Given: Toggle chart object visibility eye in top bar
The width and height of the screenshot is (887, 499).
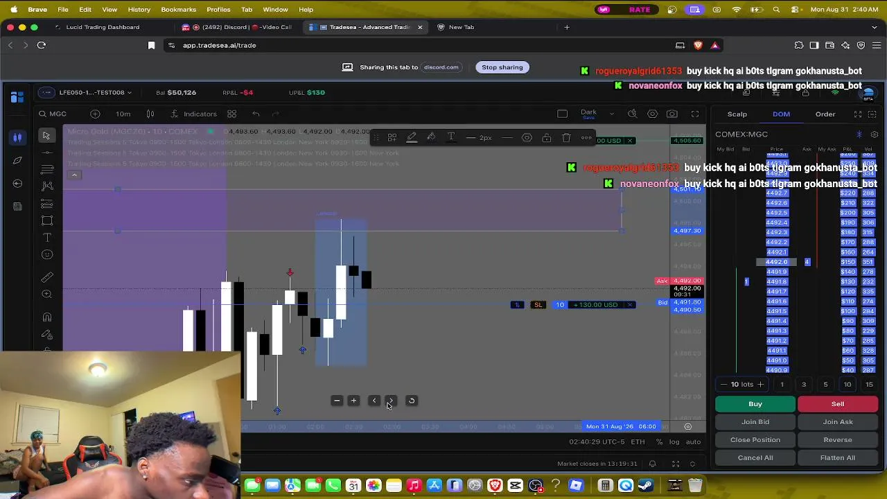Looking at the screenshot, I should coord(652,114).
